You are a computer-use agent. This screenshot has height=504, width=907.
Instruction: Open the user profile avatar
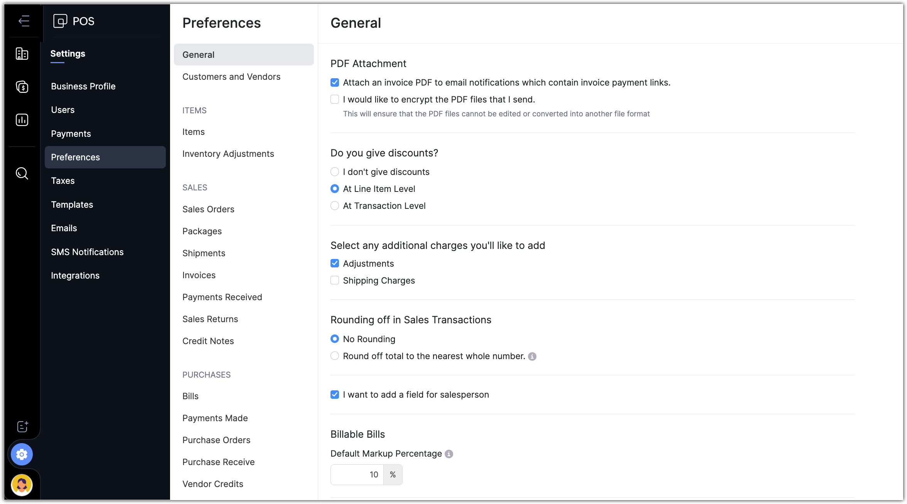pyautogui.click(x=22, y=485)
